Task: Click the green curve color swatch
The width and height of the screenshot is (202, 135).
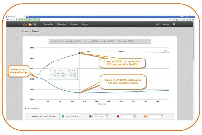Action: click(91, 116)
